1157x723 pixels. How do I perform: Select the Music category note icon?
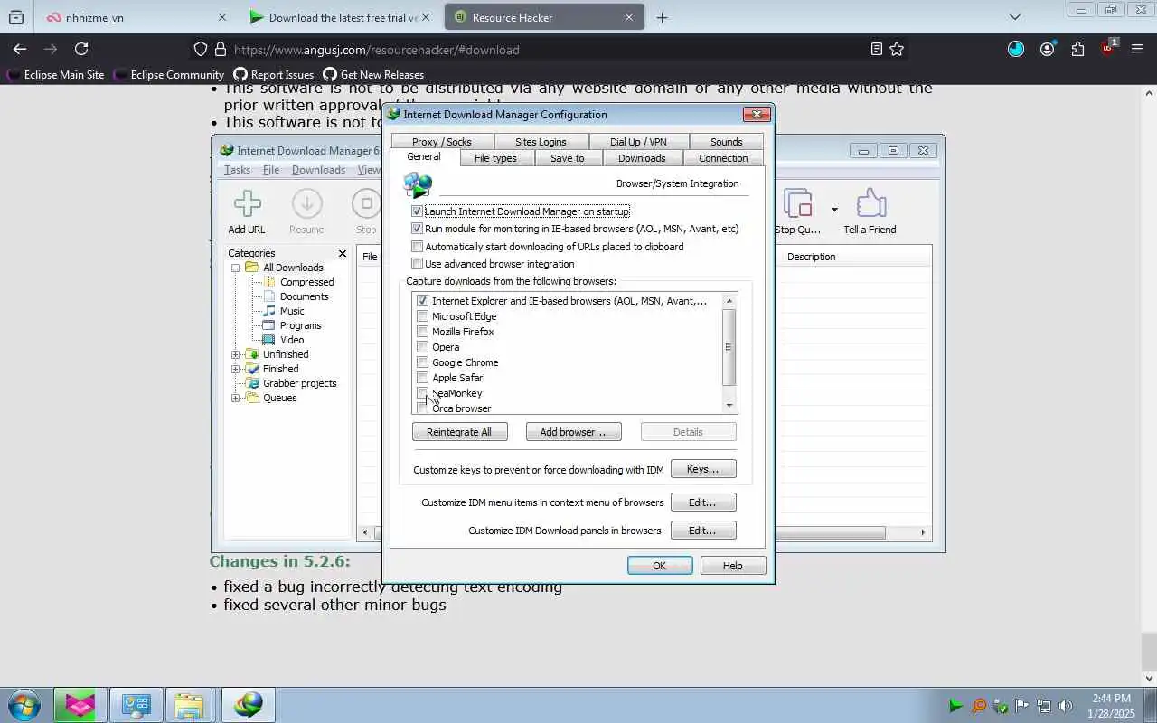point(269,311)
